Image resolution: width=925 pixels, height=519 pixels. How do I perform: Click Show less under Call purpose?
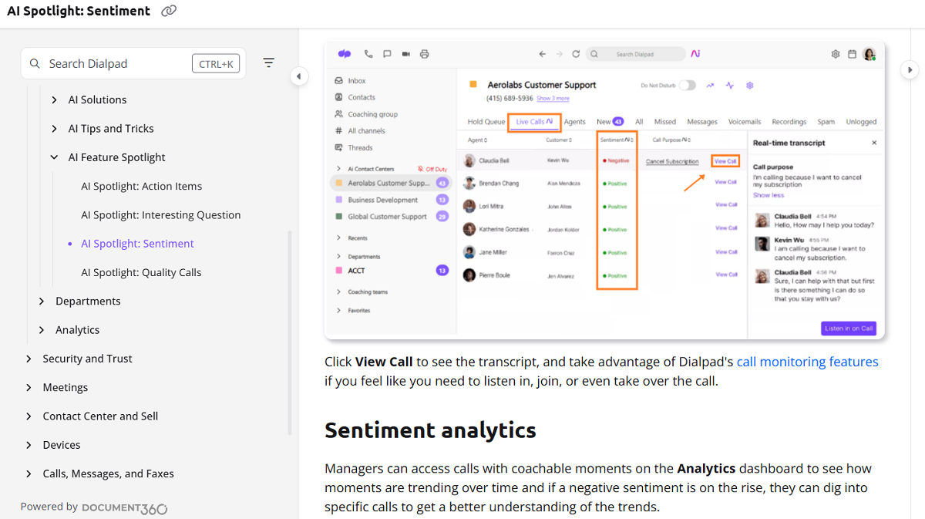point(768,195)
